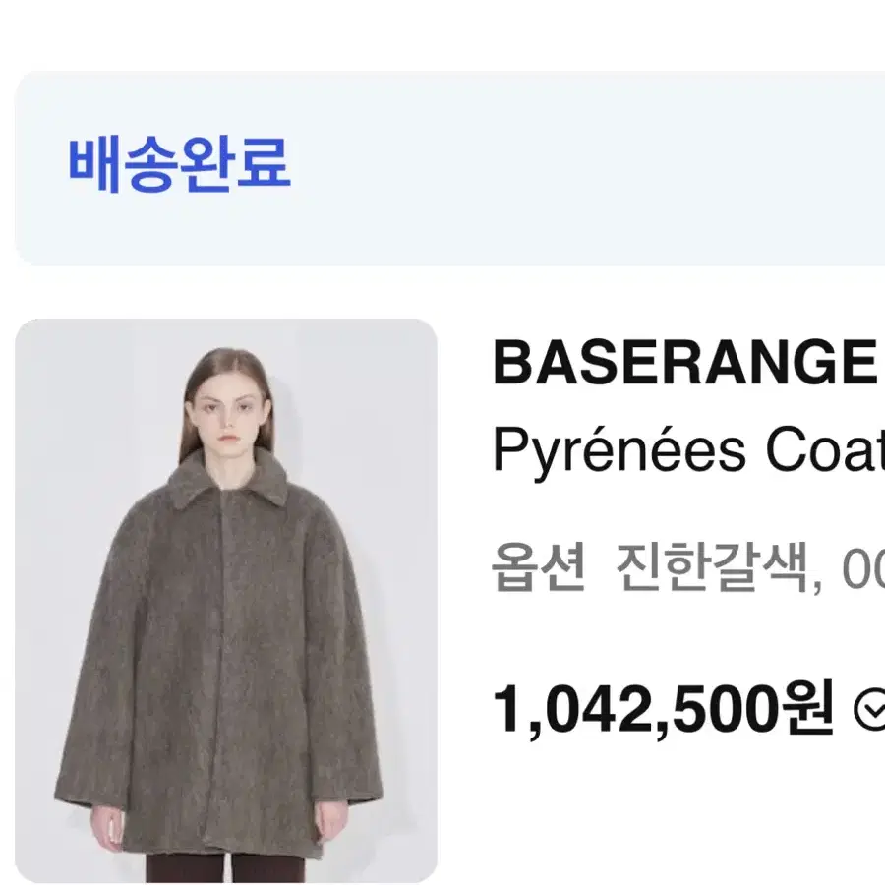
Task: Select the 1,042,500원 price text
Action: click(x=663, y=709)
